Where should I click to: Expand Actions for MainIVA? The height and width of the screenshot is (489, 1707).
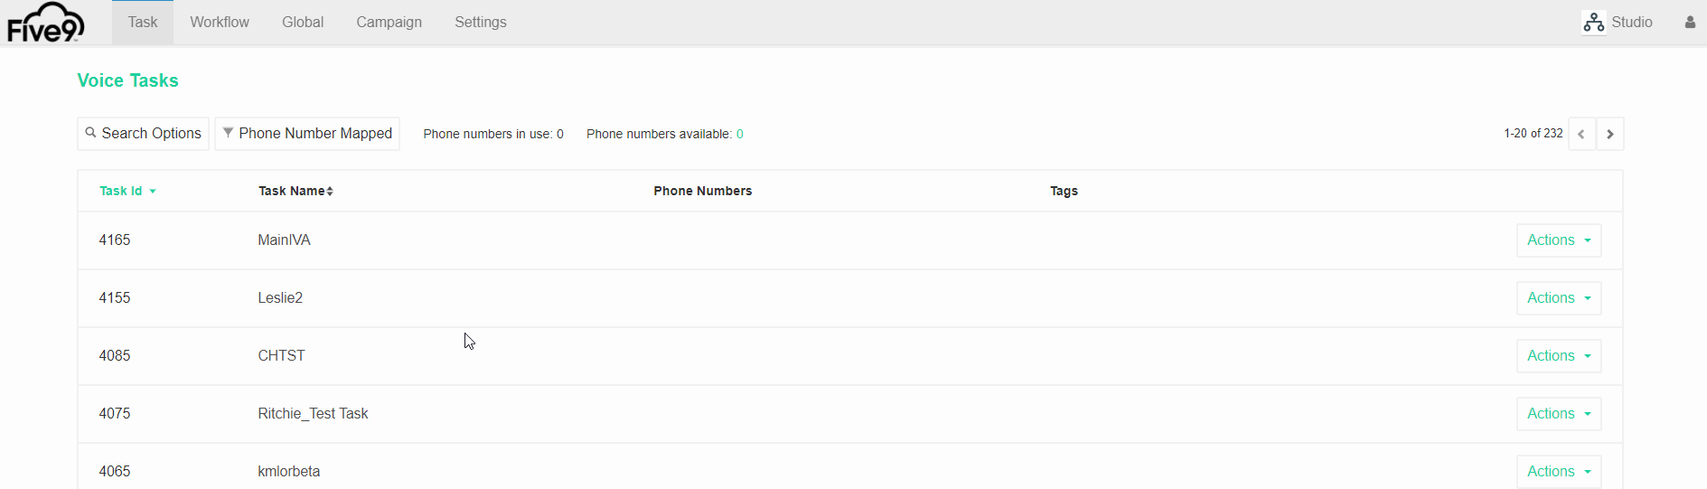tap(1559, 240)
